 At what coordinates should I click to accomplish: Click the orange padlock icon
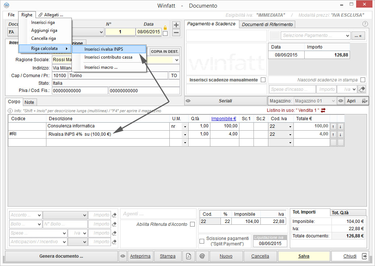click(x=165, y=28)
